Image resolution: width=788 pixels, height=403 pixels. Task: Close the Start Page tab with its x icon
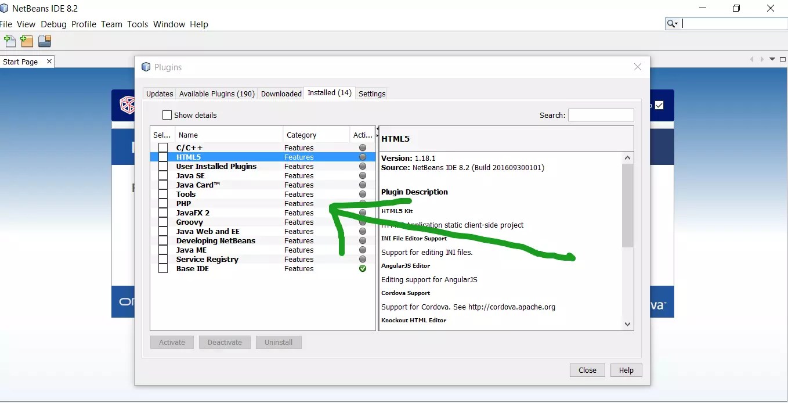pos(50,61)
